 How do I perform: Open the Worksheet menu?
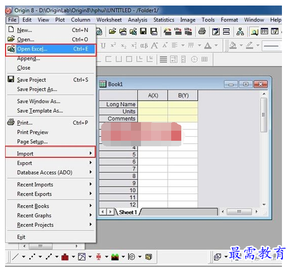pyautogui.click(x=109, y=20)
